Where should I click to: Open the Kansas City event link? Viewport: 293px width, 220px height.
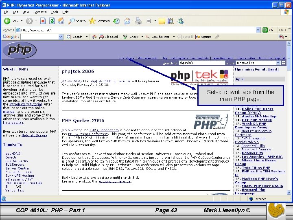point(252,153)
